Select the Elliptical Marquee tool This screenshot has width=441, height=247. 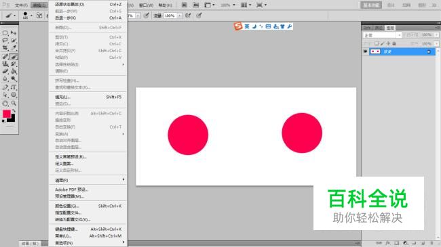[x=5, y=33]
